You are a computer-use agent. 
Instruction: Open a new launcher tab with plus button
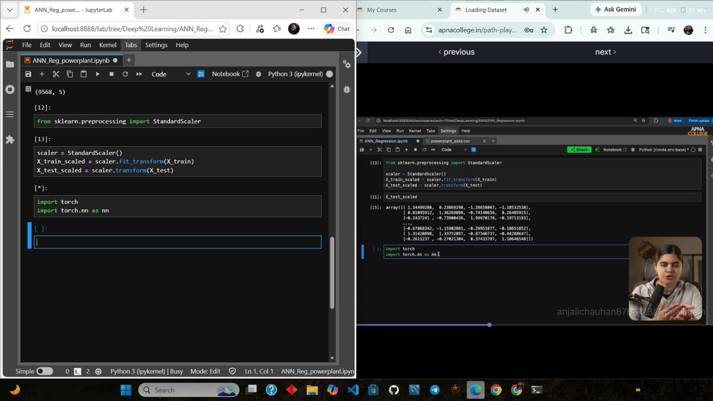pos(129,60)
